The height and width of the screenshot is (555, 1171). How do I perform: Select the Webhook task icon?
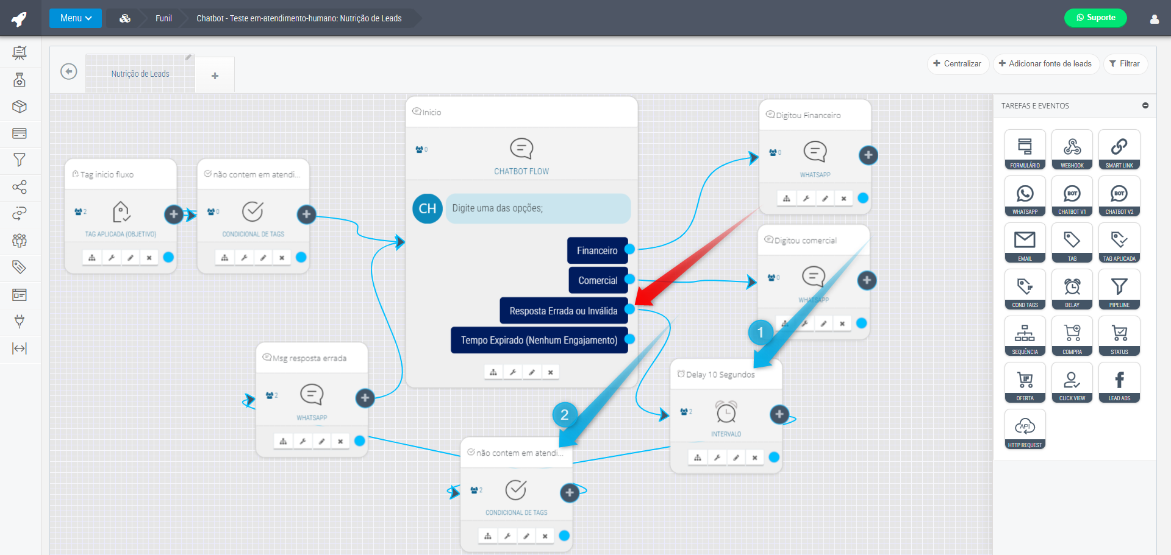tap(1072, 149)
